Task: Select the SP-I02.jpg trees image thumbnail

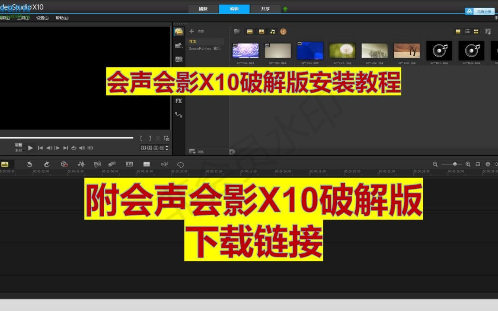Action: pos(375,51)
